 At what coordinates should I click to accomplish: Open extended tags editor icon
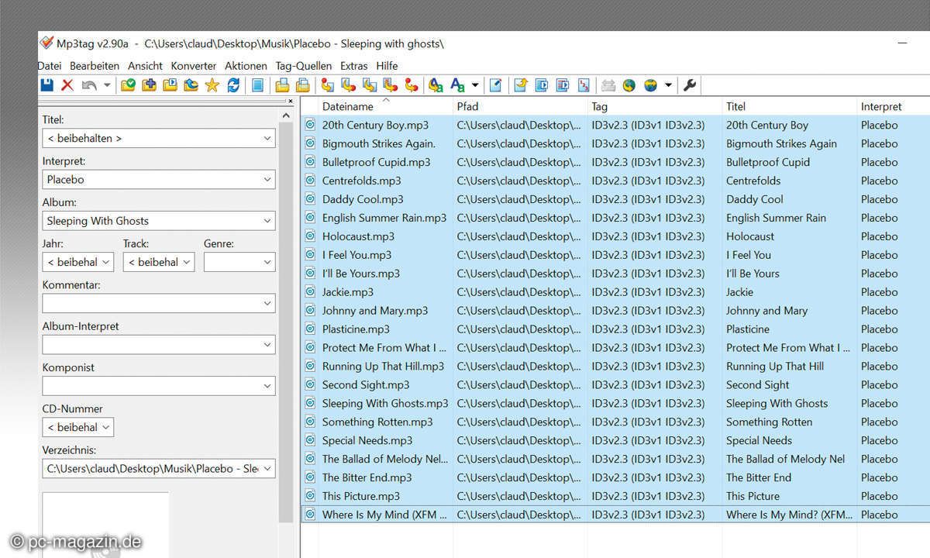[496, 85]
